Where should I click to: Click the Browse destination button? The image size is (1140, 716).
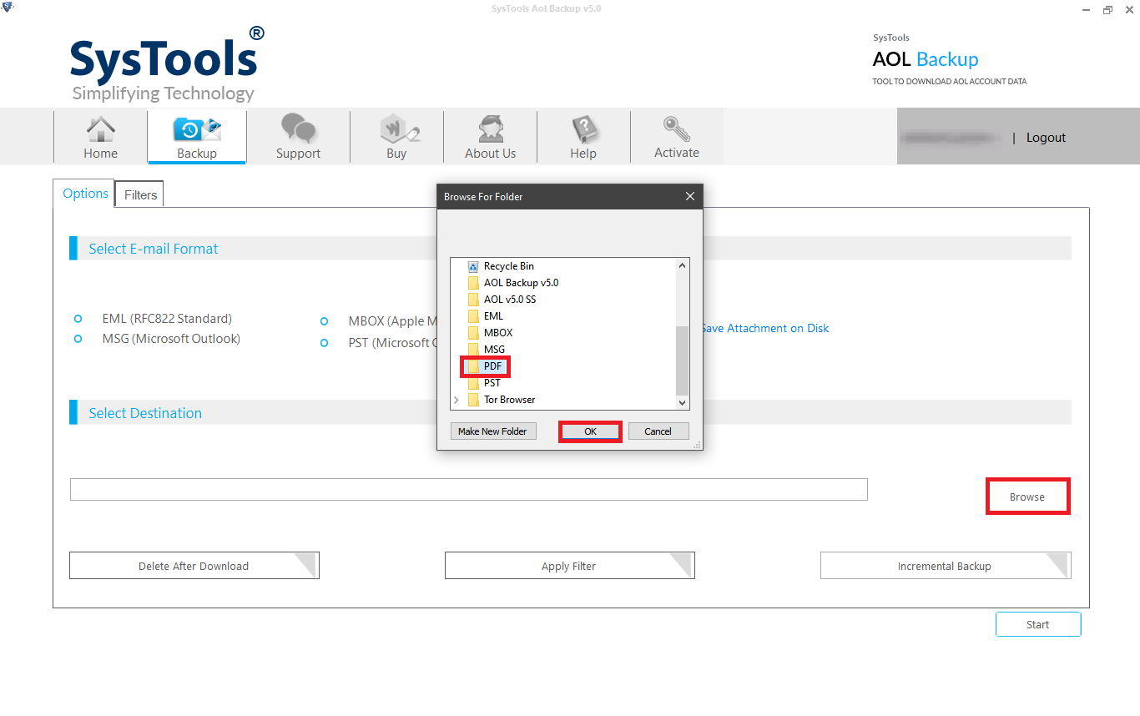(x=1027, y=497)
